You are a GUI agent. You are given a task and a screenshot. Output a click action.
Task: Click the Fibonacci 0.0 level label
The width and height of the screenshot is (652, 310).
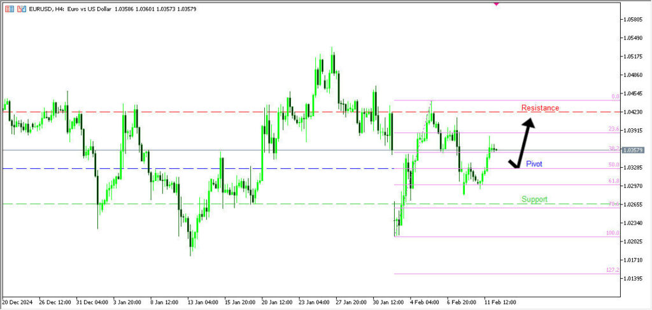point(615,97)
